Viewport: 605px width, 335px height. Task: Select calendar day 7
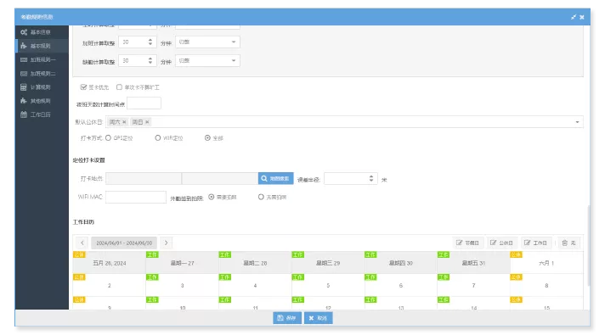[473, 285]
